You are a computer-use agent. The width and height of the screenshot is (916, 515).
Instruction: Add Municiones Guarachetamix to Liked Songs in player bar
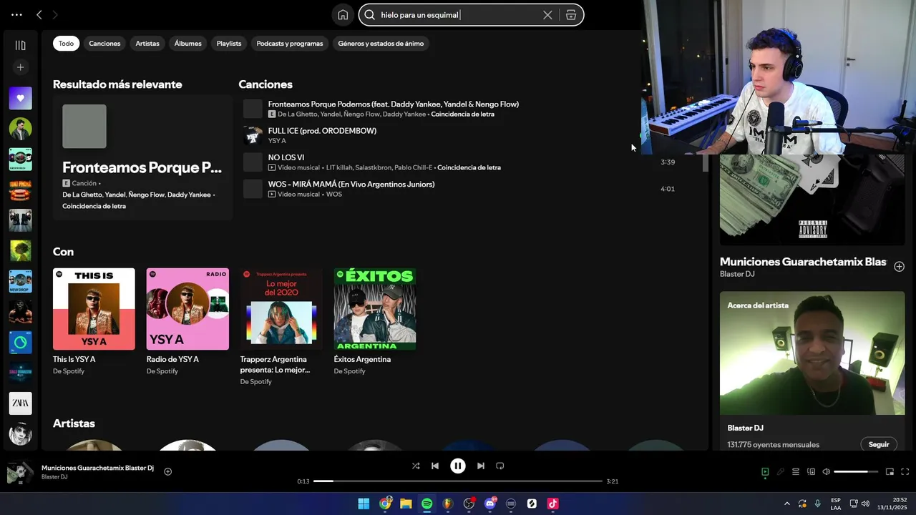167,471
